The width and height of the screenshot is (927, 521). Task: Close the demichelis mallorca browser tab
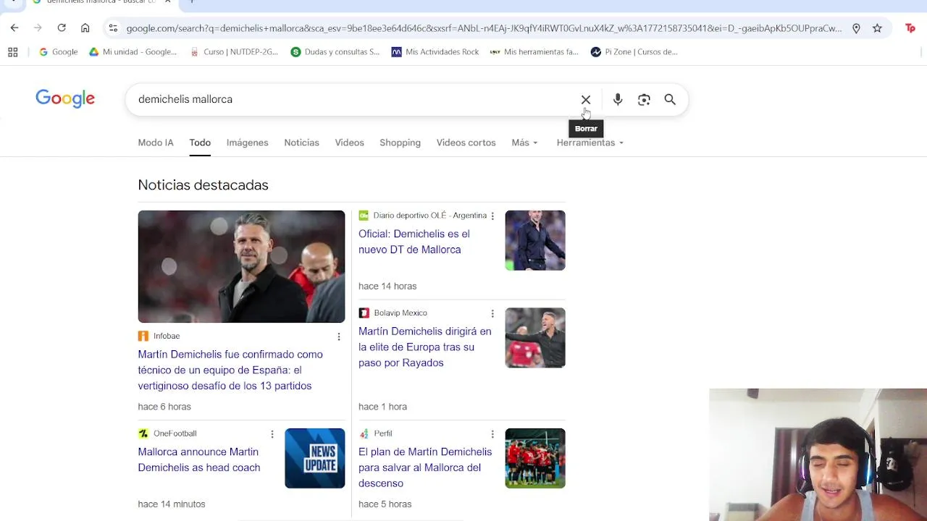pyautogui.click(x=167, y=2)
